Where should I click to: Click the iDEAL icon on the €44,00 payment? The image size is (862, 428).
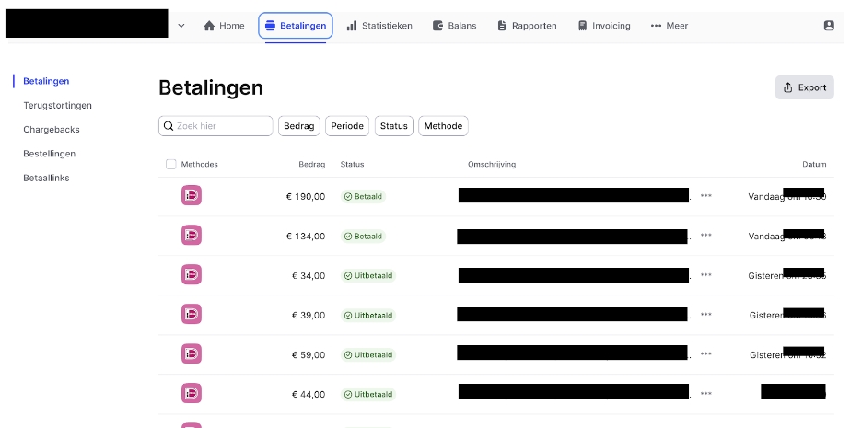coord(192,393)
